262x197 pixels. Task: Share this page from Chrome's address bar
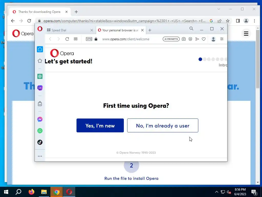219,21
